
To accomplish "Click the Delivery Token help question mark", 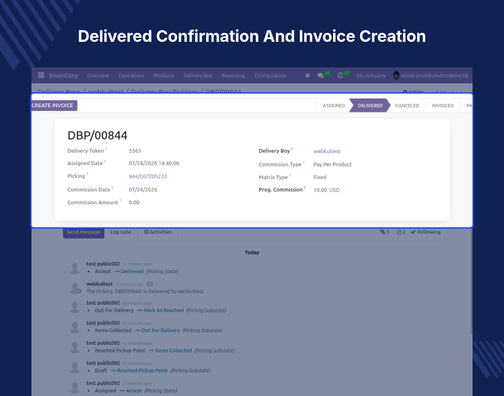I will (106, 149).
